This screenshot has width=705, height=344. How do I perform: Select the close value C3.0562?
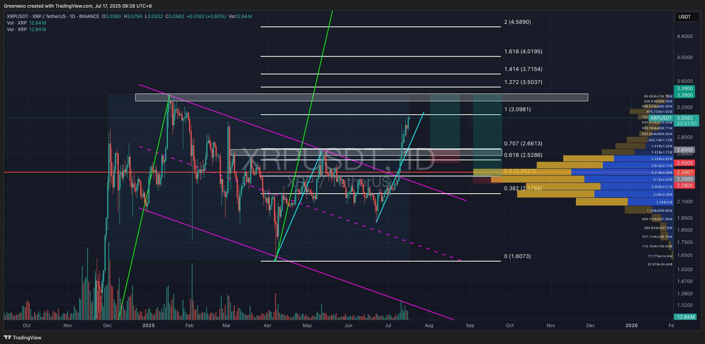tap(175, 16)
